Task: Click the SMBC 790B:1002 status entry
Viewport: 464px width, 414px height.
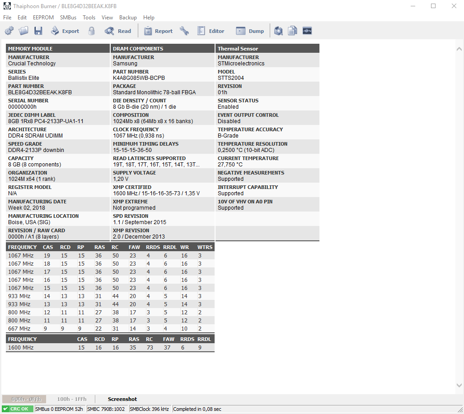Action: 106,409
